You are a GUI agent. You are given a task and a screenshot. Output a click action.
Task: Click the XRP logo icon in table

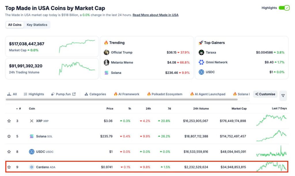[x=32, y=121]
